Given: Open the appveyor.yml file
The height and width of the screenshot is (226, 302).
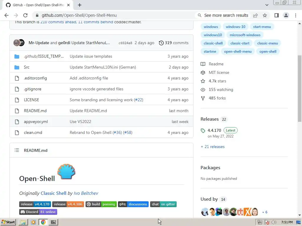Looking at the screenshot, I should [x=36, y=122].
